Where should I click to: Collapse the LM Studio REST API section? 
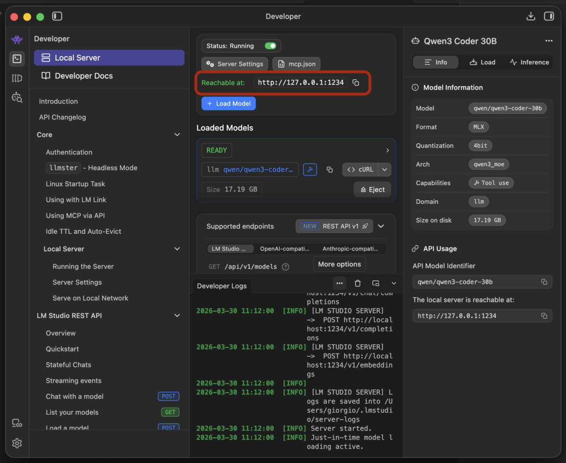coord(177,315)
